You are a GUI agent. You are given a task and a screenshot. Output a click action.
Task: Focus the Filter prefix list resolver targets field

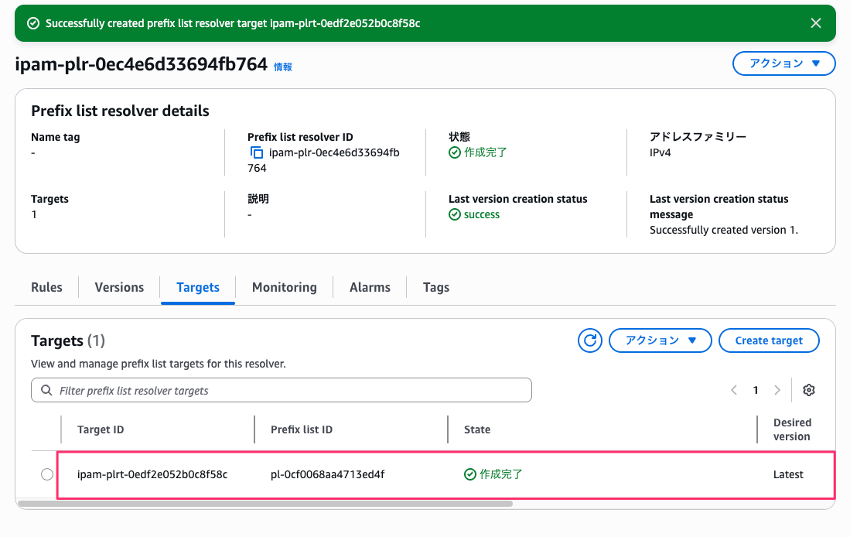pos(286,391)
